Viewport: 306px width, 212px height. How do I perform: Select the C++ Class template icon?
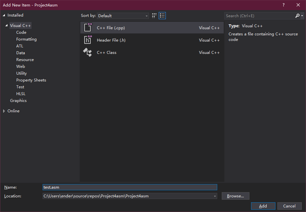87,52
